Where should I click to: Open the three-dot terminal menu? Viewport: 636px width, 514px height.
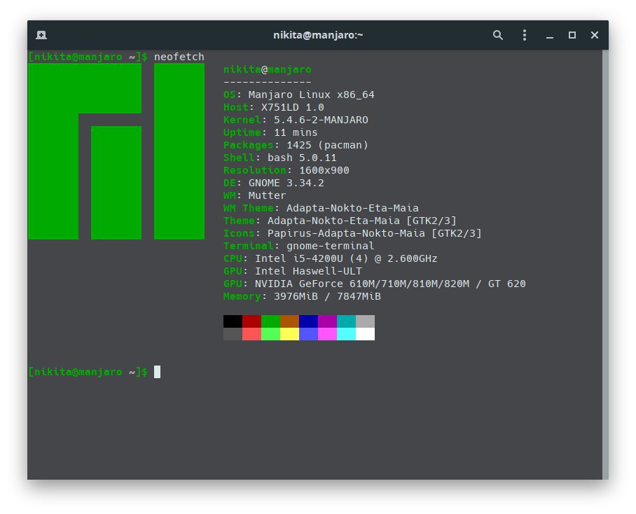pyautogui.click(x=525, y=35)
